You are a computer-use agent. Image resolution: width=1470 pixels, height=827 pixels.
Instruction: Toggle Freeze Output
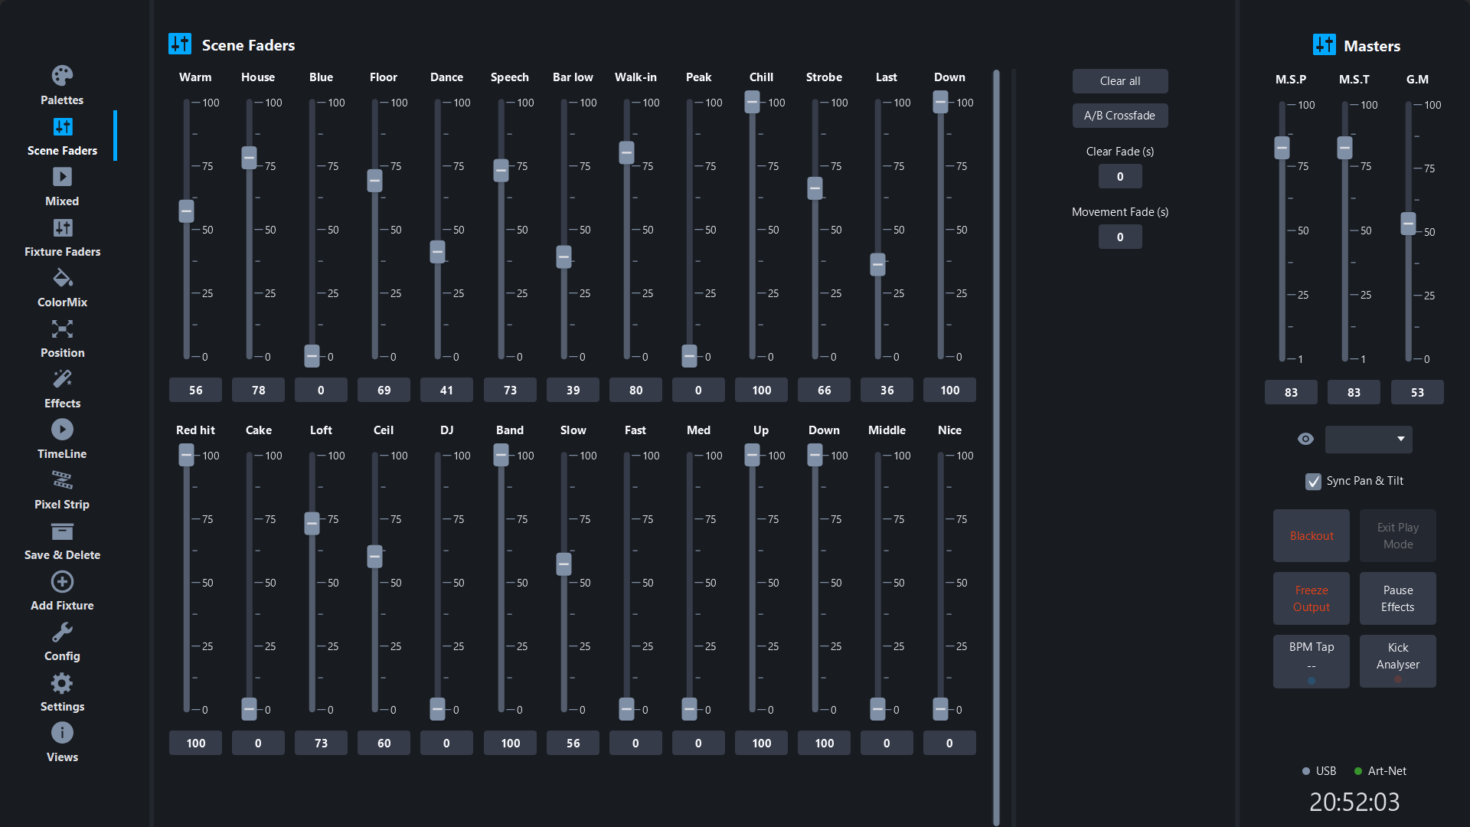click(x=1312, y=599)
